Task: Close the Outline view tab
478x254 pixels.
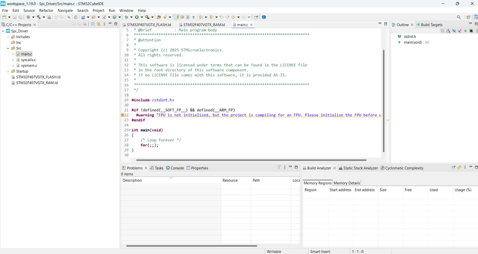Action: click(x=412, y=25)
